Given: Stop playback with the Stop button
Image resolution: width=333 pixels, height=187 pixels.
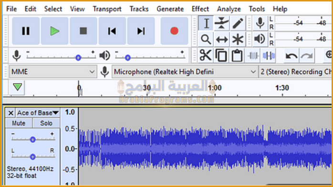Looking at the screenshot, I should click(83, 31).
